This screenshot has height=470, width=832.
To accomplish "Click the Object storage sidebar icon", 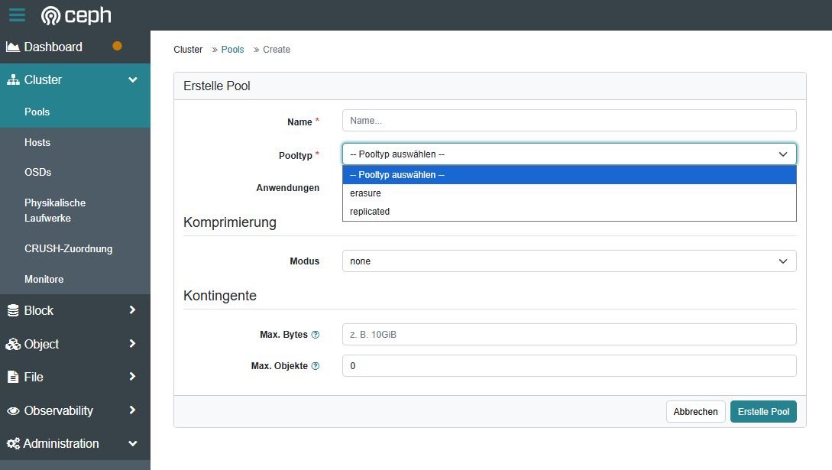I will click(x=12, y=344).
